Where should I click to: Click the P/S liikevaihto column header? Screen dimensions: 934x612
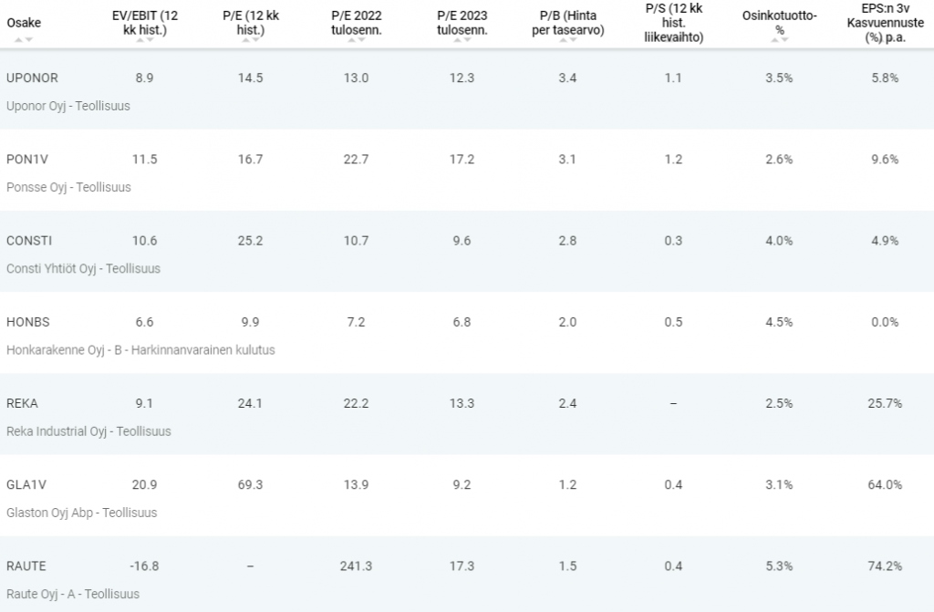point(674,23)
